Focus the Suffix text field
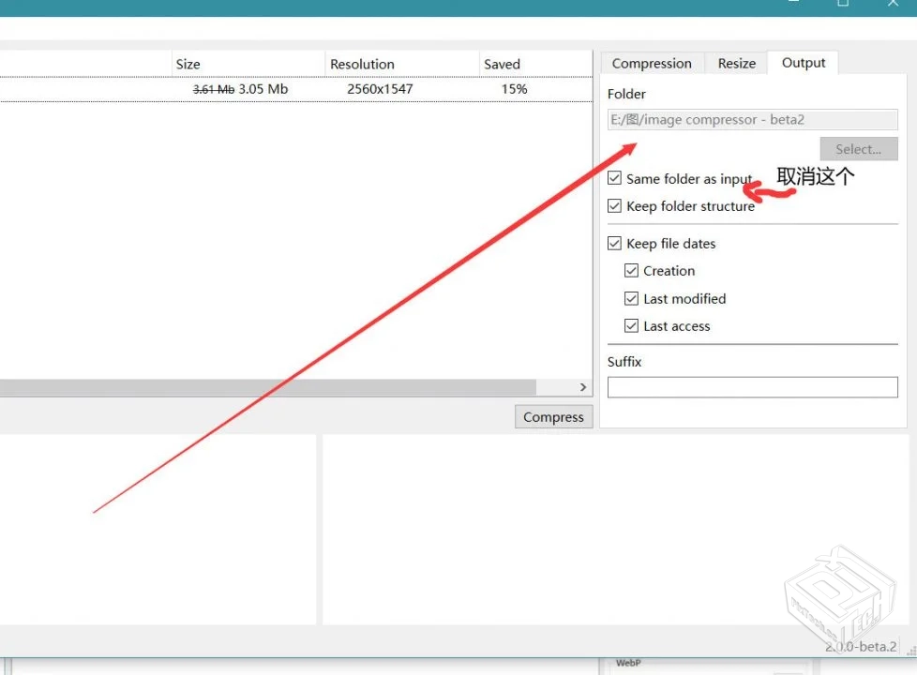Screen dimensions: 917x675 tap(752, 387)
